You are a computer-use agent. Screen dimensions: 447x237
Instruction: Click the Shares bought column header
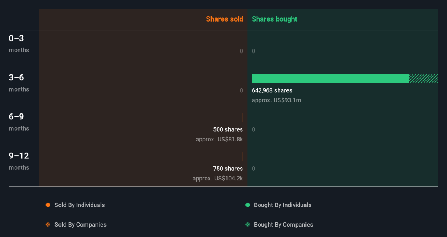(x=274, y=19)
